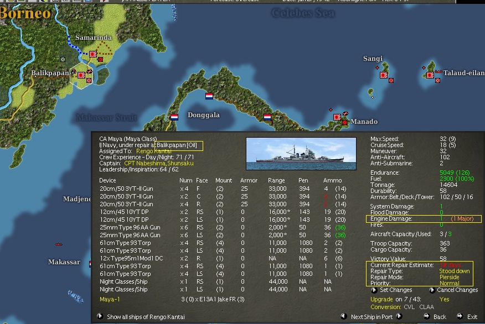Viewport: 485px width, 324px height.
Task: Select CLAA conversion option
Action: (x=426, y=307)
